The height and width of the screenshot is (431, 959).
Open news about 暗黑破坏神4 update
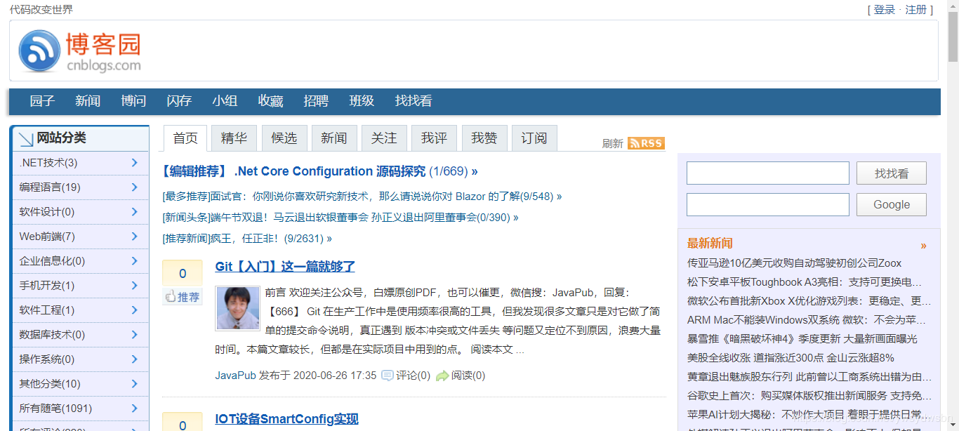click(802, 339)
